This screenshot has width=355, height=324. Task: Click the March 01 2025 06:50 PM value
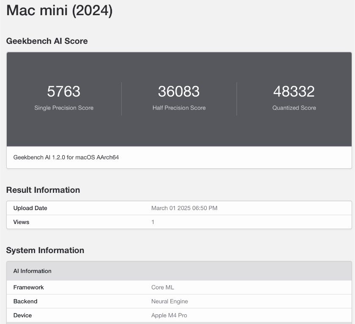(184, 208)
